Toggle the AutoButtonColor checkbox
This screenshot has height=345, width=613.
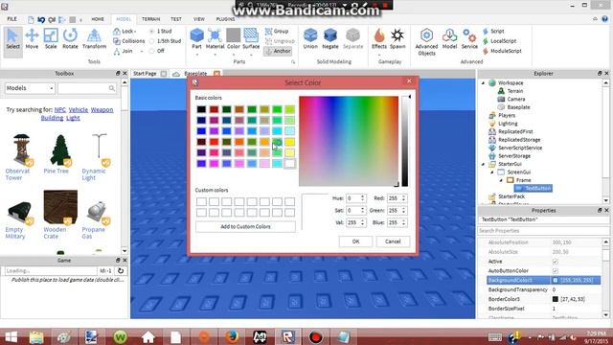[x=556, y=270]
